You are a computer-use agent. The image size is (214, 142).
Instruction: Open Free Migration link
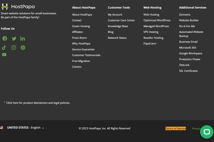pyautogui.click(x=81, y=61)
